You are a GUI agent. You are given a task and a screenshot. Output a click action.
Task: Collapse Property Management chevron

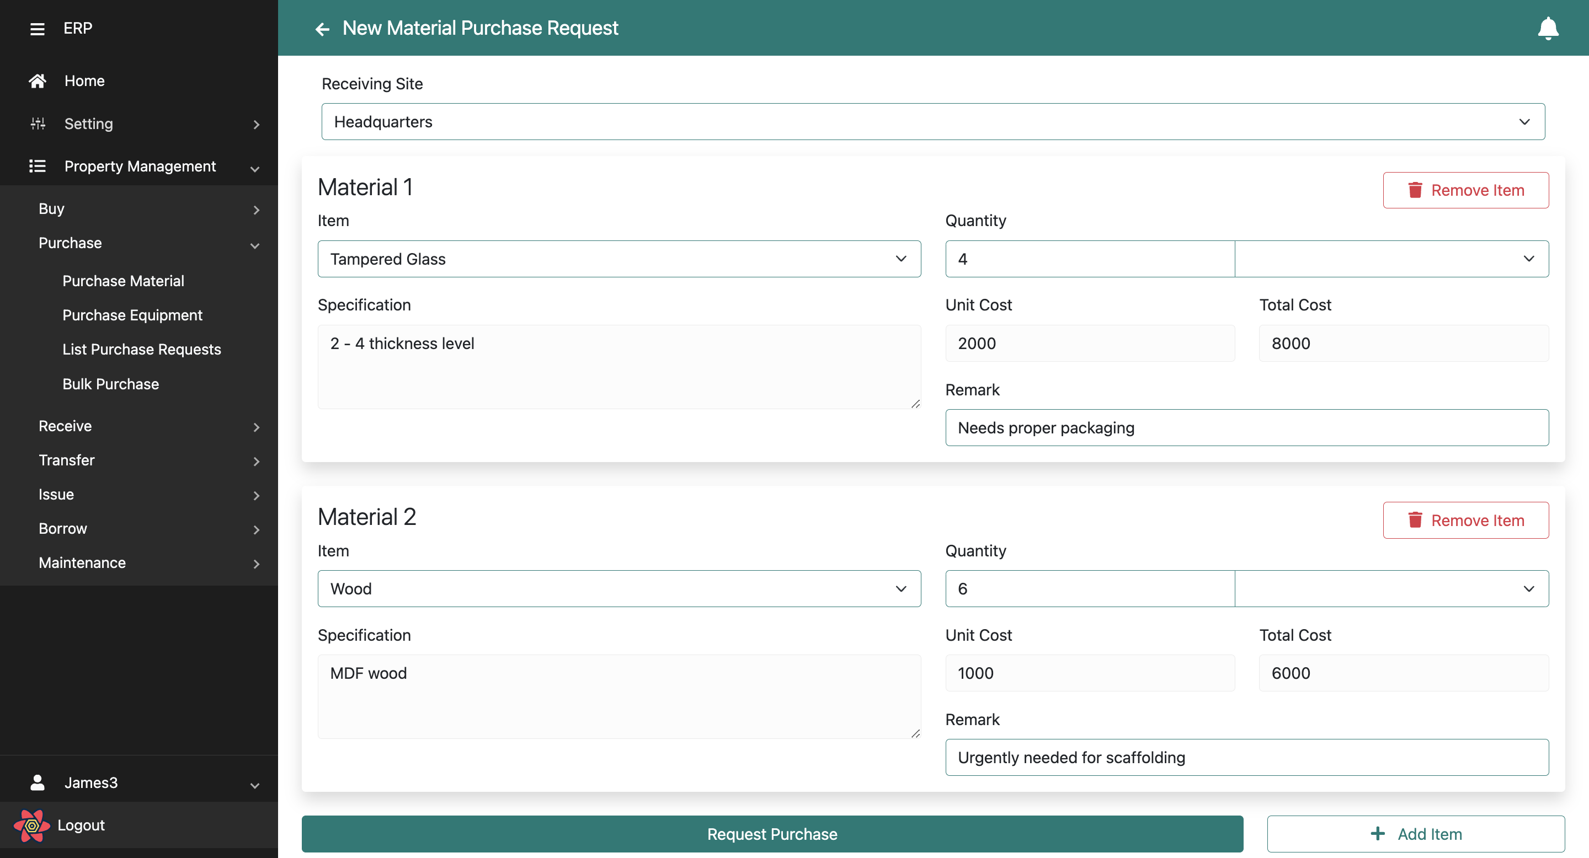coord(255,168)
